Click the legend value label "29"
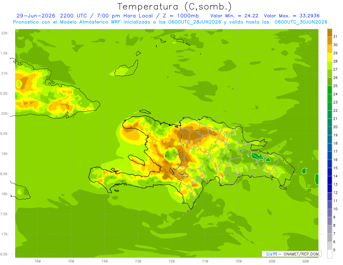This screenshot has width=343, height=265. coord(335,53)
